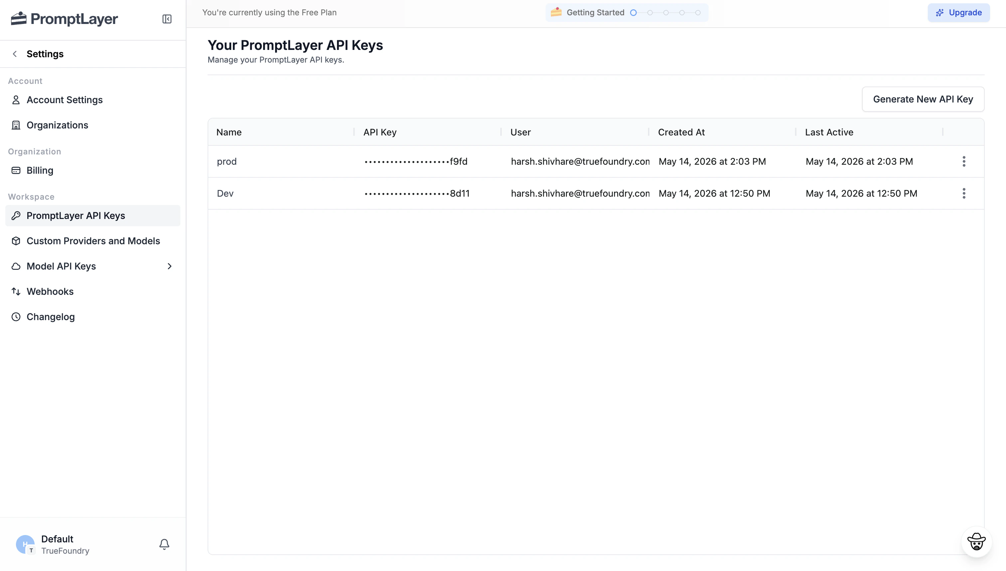
Task: Click 'You're currently using the Free Plan' text
Action: click(x=269, y=13)
